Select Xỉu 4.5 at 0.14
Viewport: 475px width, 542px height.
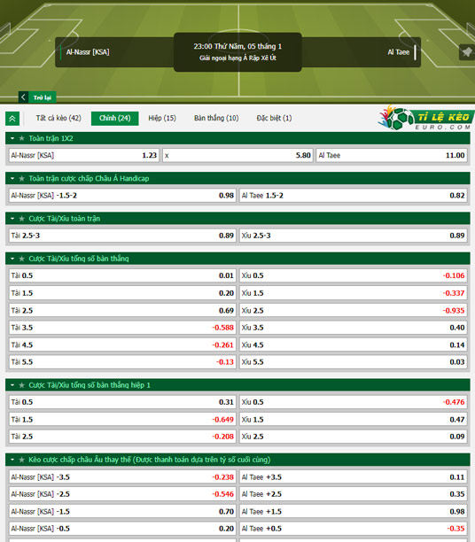[x=354, y=345]
